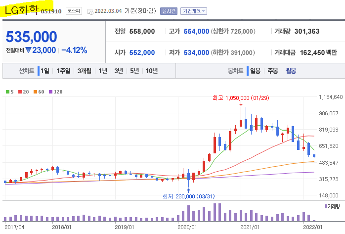Screen dimensions: 345x234
Task: Click the current price 535,000
Action: 32,37
